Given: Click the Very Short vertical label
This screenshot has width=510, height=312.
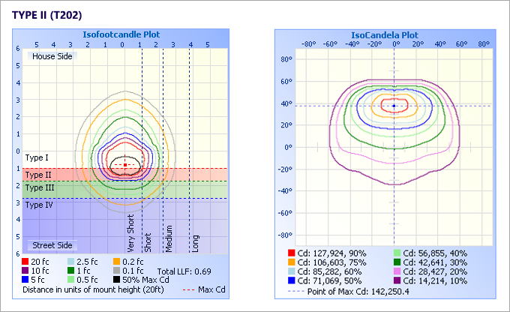Looking at the screenshot, I should [131, 232].
